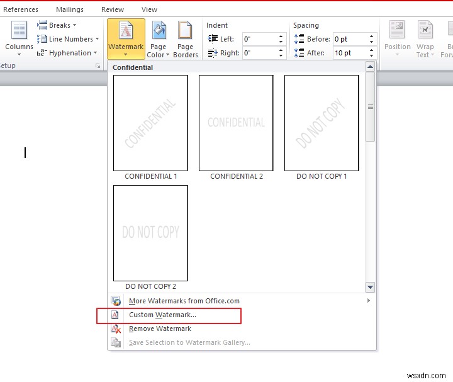Switch to the View tab

(149, 9)
